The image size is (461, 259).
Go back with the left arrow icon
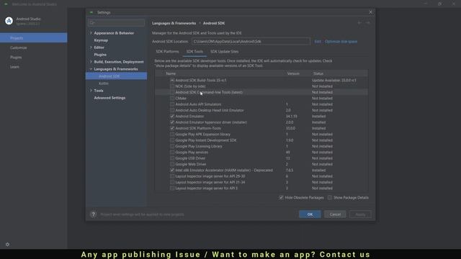(x=359, y=23)
